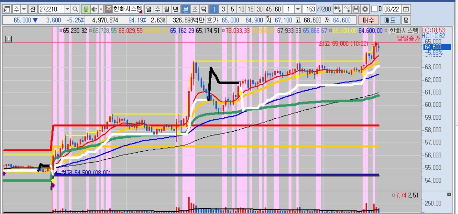Click the blue 64,600 price tag on axis
The height and width of the screenshot is (214, 458).
pyautogui.click(x=437, y=47)
